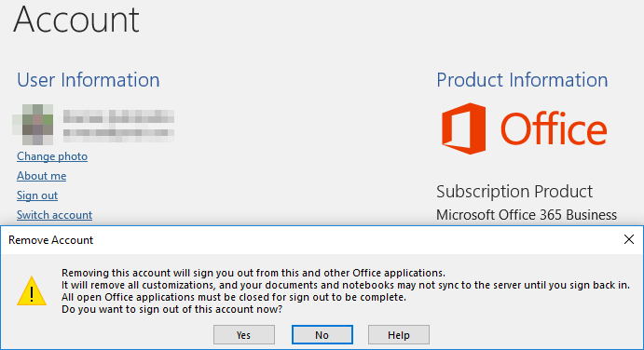This screenshot has width=644, height=350.
Task: Open the About me link
Action: point(42,176)
